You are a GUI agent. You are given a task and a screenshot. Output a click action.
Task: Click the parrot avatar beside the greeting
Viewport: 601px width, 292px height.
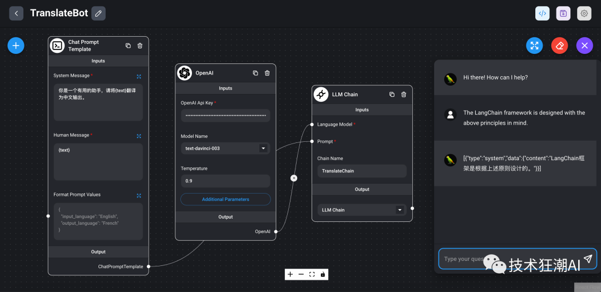(x=450, y=80)
